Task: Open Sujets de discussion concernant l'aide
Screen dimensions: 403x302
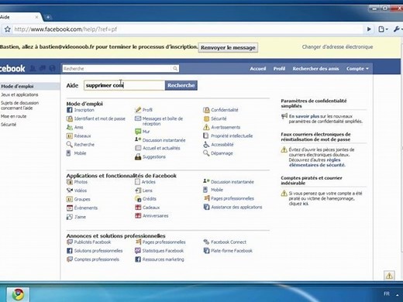Action: point(20,105)
